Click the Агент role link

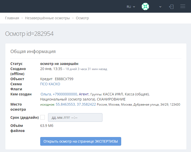[83, 94]
